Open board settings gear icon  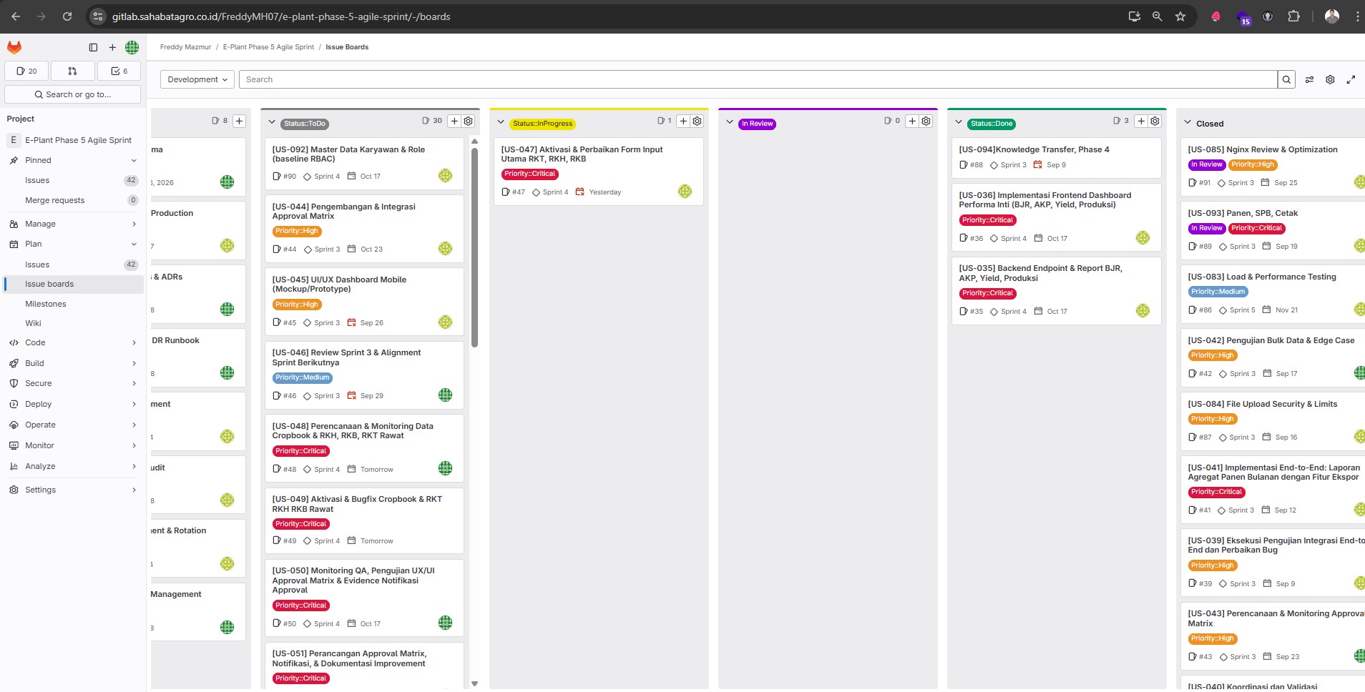click(x=1330, y=79)
